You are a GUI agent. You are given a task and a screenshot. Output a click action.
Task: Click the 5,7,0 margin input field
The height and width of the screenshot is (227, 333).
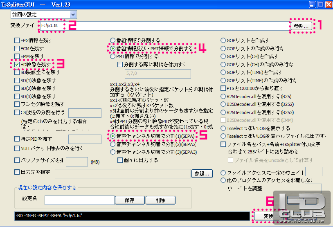point(158,74)
